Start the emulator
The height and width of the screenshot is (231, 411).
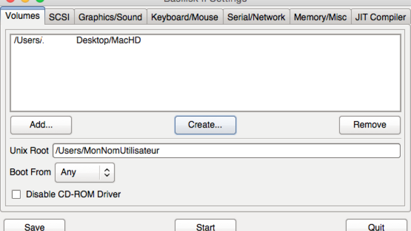[x=205, y=226]
